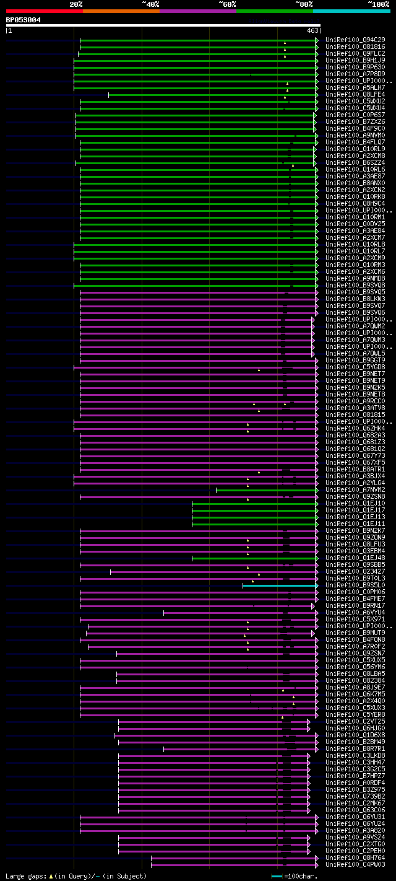396x881 pixels.
Task: Click the UniRef100_Q6ZHK4 label
Action: 355,429
